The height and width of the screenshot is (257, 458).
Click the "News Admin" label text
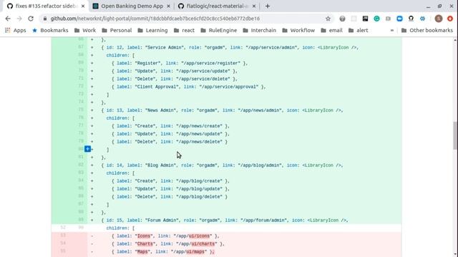coord(161,111)
